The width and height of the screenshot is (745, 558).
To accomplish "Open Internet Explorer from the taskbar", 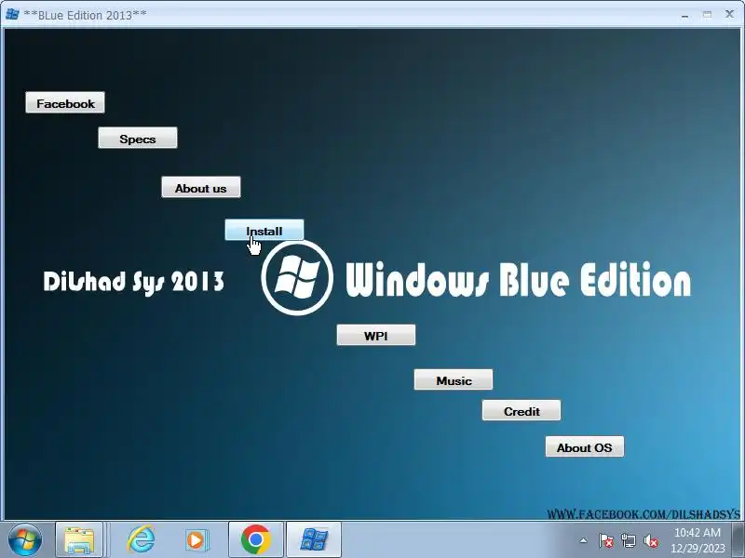I will click(142, 540).
